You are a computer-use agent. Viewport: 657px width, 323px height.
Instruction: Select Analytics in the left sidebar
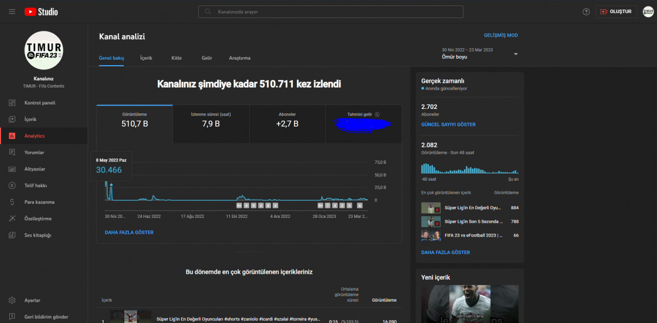click(x=44, y=136)
